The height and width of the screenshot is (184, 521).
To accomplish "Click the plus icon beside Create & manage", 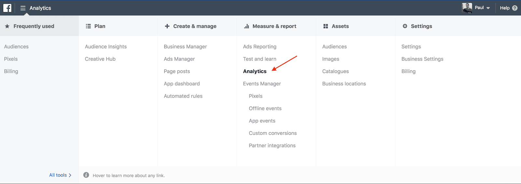I will point(167,26).
